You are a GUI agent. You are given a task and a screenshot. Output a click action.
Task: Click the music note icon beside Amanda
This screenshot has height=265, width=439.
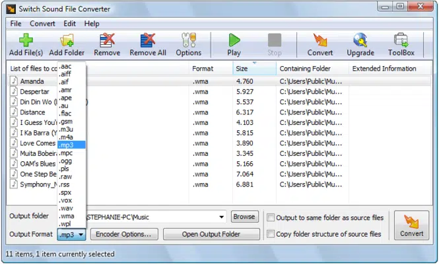click(x=14, y=81)
